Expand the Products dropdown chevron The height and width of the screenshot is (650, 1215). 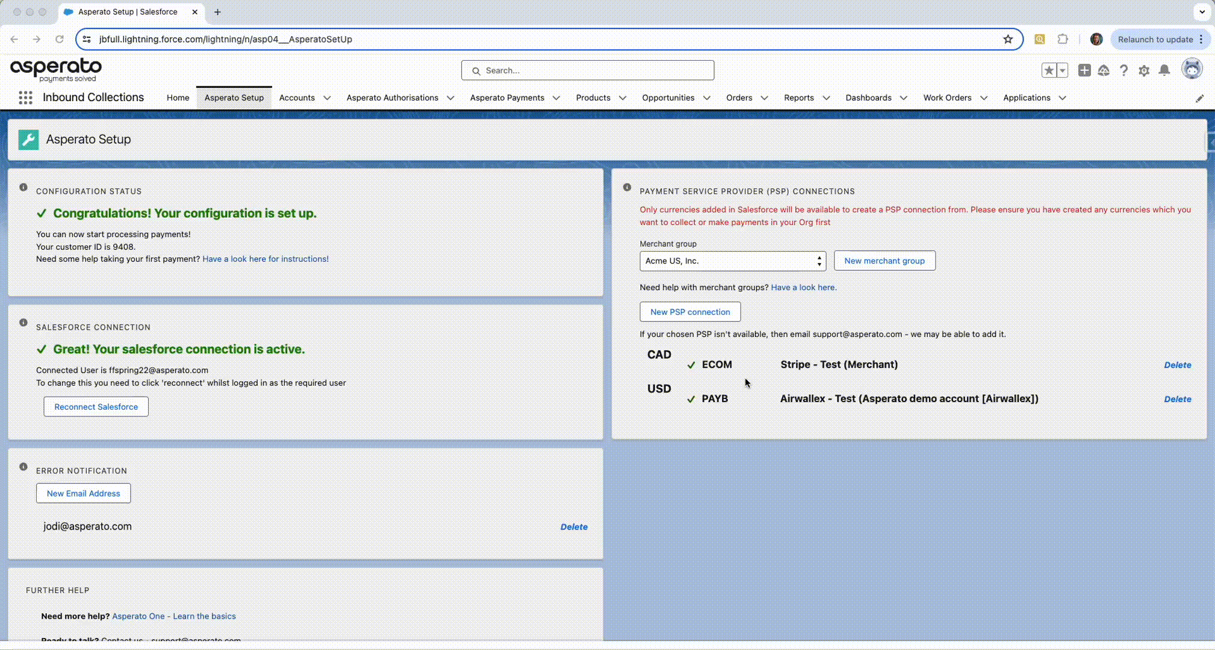click(623, 98)
